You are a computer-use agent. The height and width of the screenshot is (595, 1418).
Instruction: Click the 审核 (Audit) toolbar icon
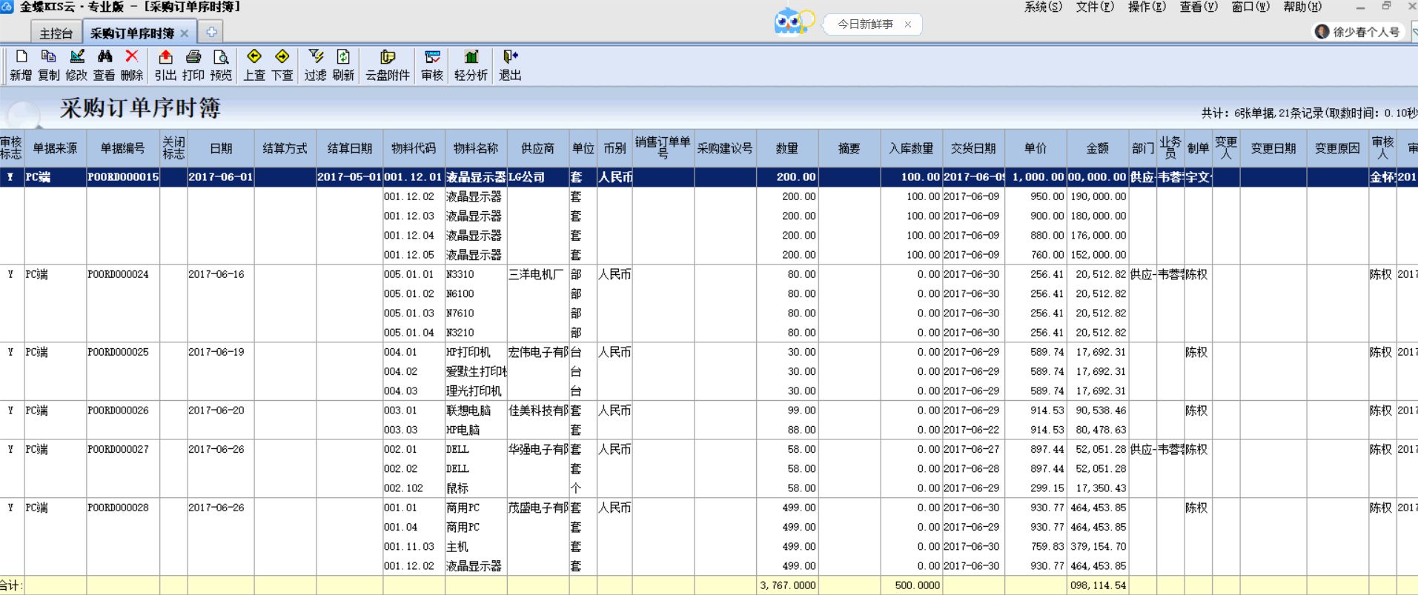click(x=432, y=65)
